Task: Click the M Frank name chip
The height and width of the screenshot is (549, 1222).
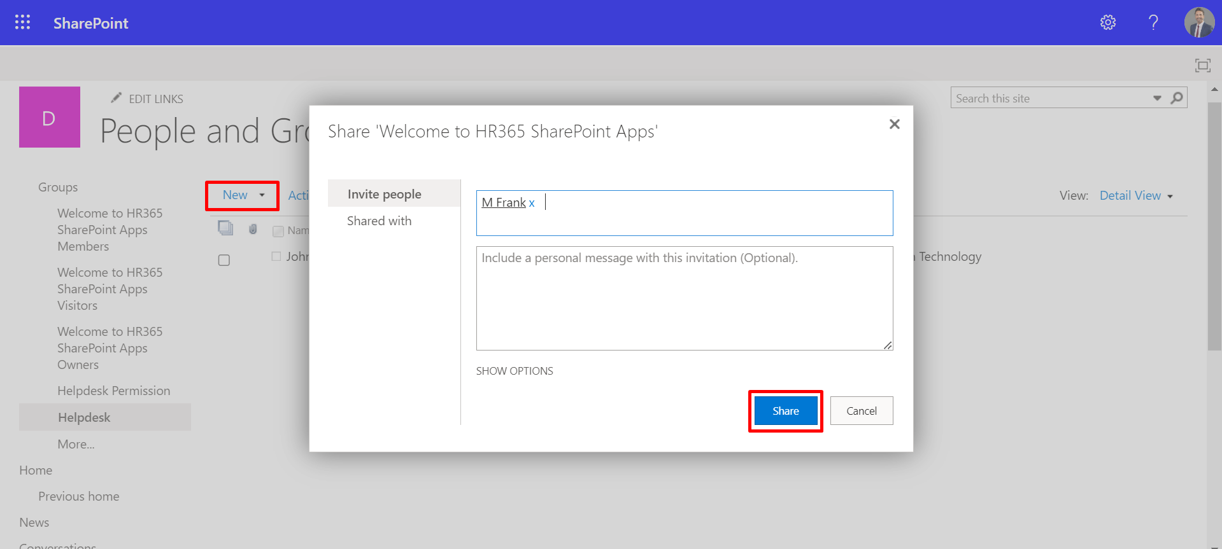Action: click(x=504, y=202)
